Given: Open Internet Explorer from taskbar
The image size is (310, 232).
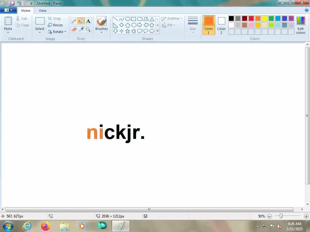Looking at the screenshot, I should pos(27,226).
